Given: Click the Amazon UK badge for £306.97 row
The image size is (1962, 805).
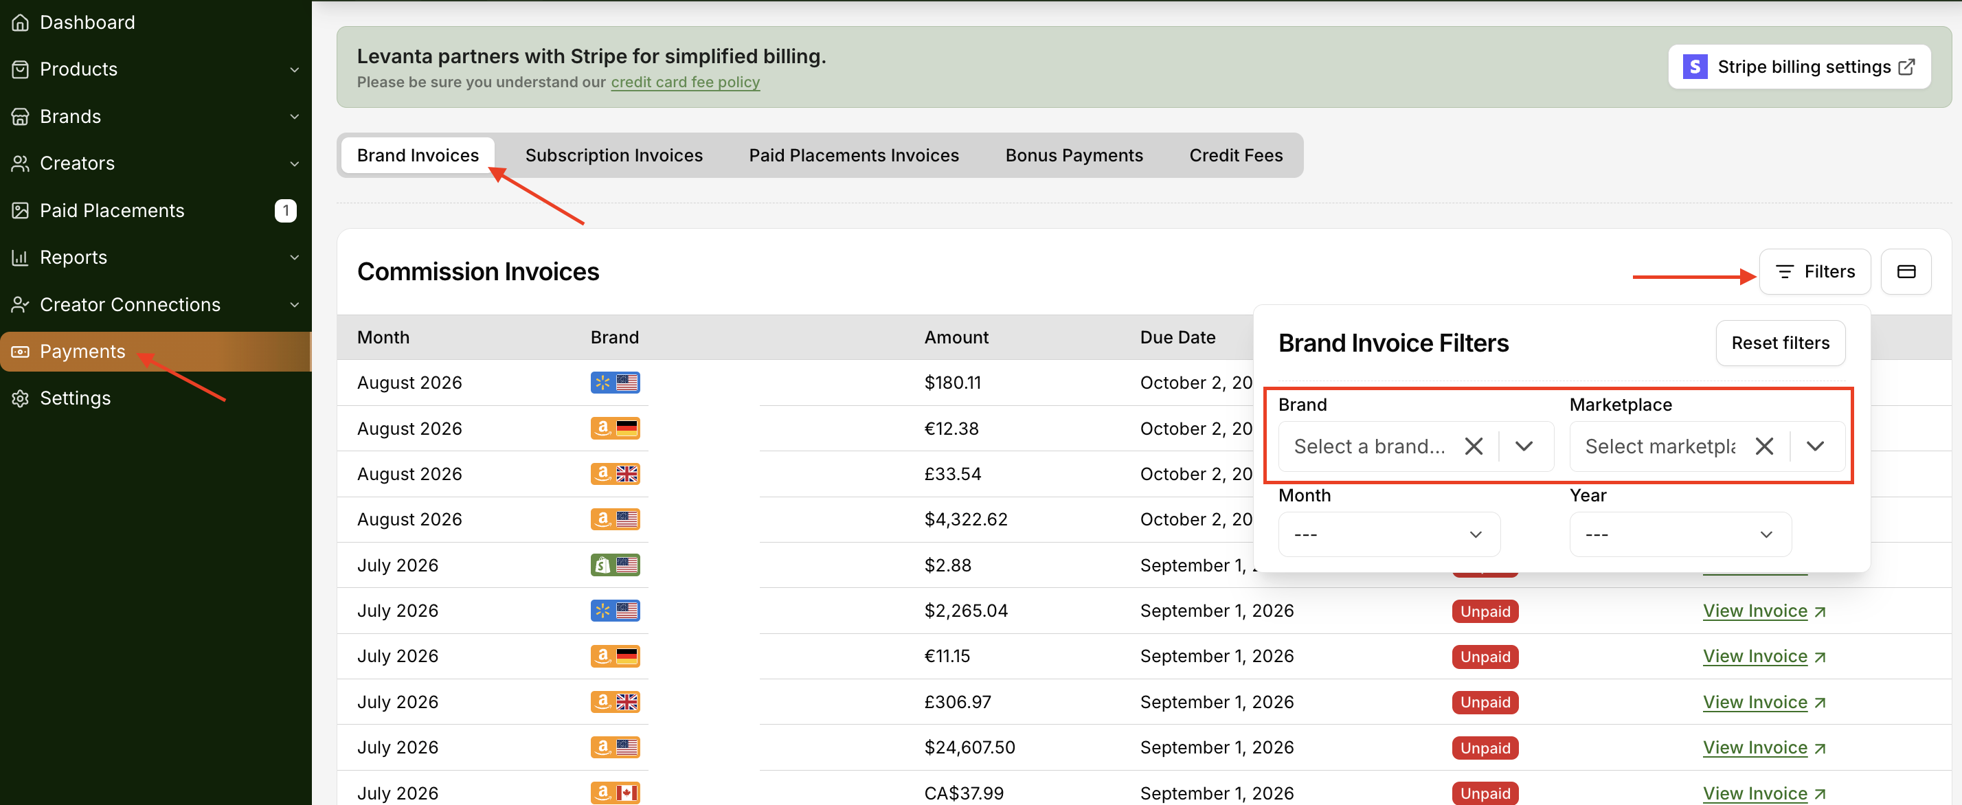Looking at the screenshot, I should (x=616, y=701).
